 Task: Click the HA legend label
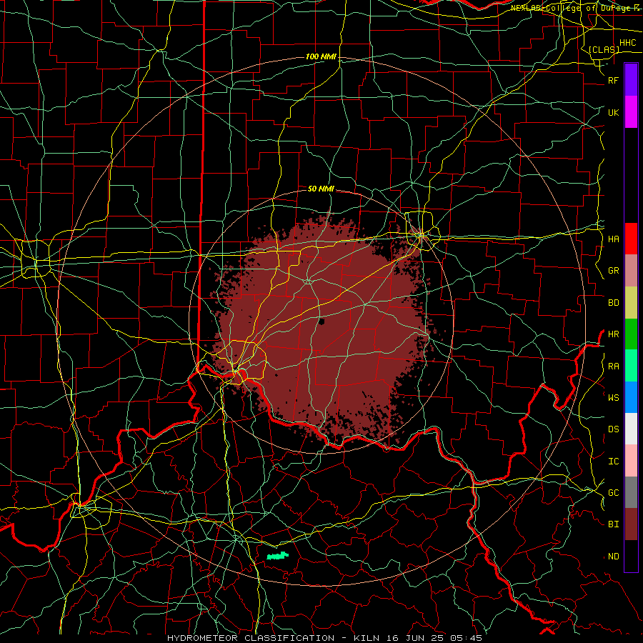tap(613, 239)
